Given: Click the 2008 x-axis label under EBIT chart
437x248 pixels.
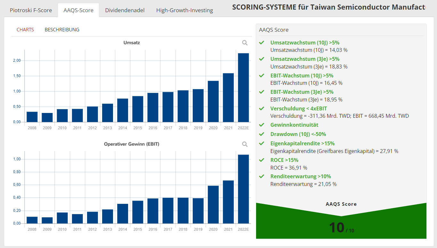Looking at the screenshot, I should (32, 229).
